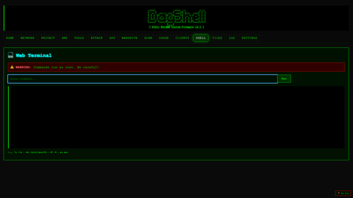This screenshot has height=198, width=353.
Task: Open the ATTACK tab
Action: tap(97, 38)
